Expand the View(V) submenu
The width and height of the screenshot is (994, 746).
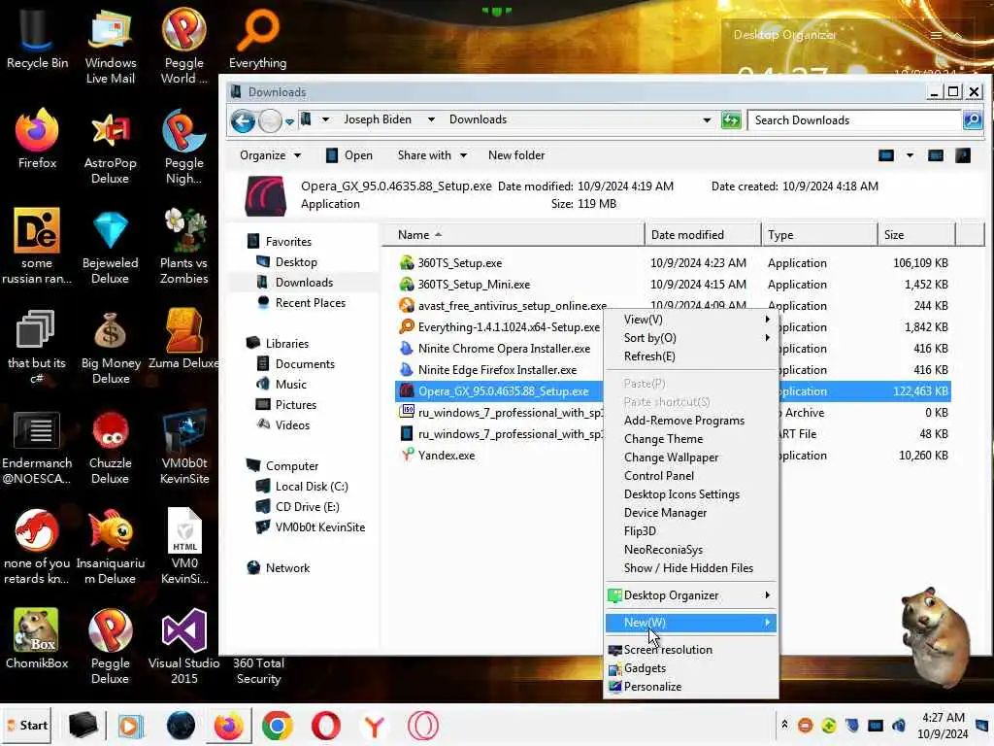pos(691,319)
